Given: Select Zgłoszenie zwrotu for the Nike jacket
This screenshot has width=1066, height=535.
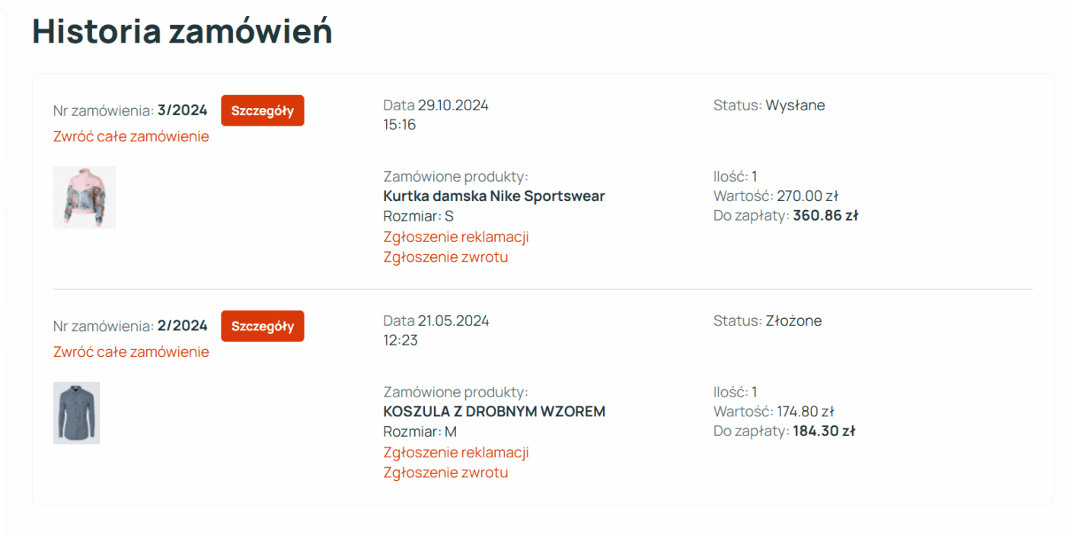Looking at the screenshot, I should (x=445, y=256).
